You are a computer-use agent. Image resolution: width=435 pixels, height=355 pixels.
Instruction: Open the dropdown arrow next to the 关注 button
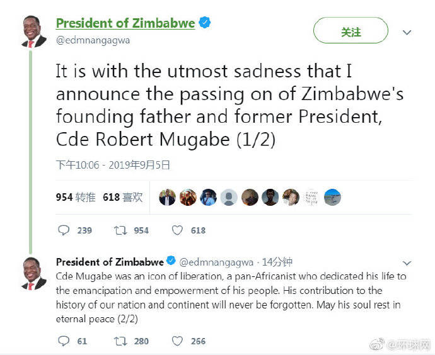(x=407, y=32)
